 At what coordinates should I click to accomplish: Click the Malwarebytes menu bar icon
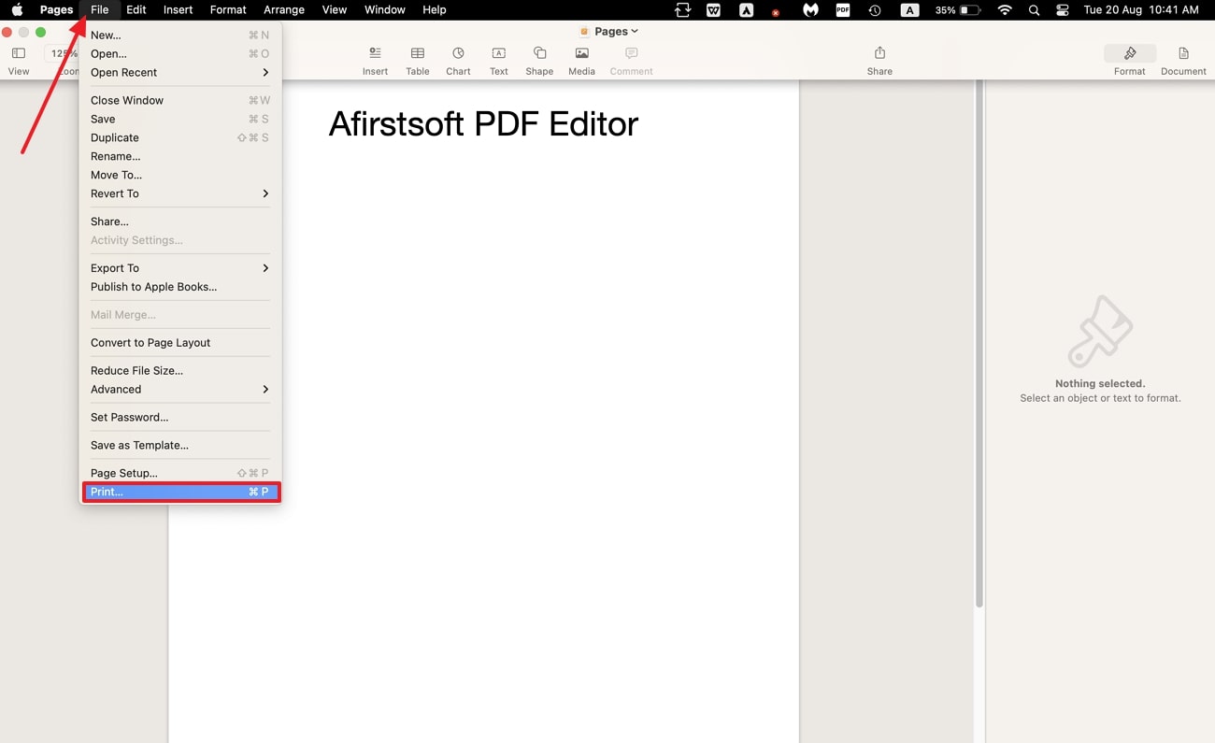(810, 10)
